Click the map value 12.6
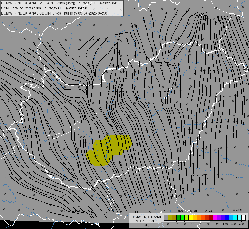This screenshot has width=249, height=229. (x=77, y=211)
